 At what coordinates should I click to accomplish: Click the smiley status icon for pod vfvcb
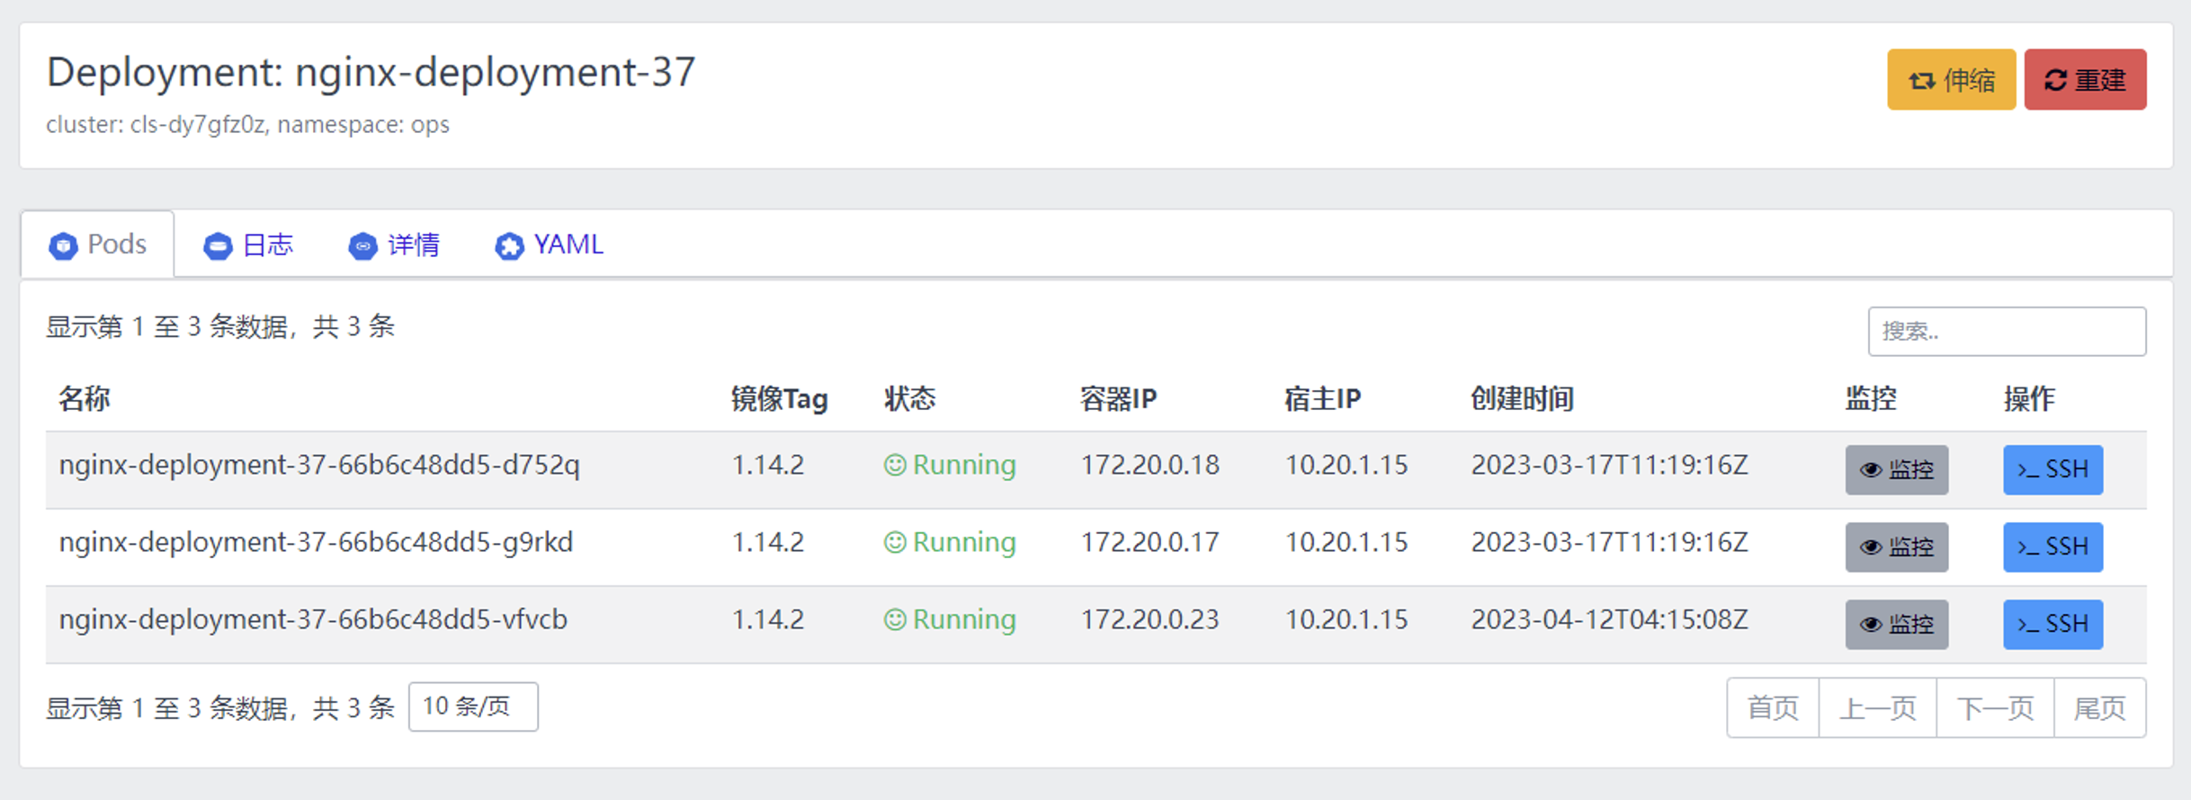coord(895,619)
